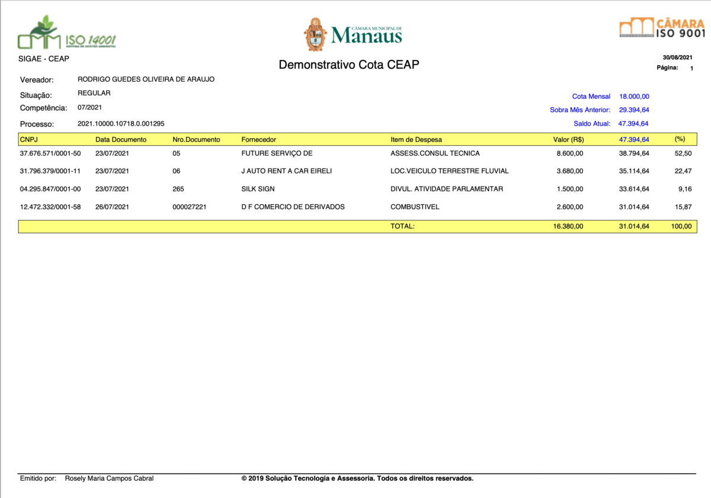Click fornecedor 'J AUTO RENT A CAR EIRELI'
This screenshot has height=498, width=711.
[286, 171]
